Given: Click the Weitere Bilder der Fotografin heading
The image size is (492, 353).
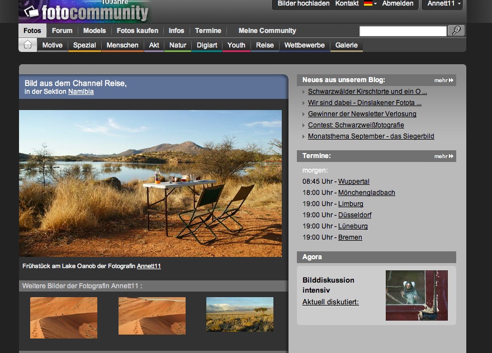Looking at the screenshot, I should 82,286.
